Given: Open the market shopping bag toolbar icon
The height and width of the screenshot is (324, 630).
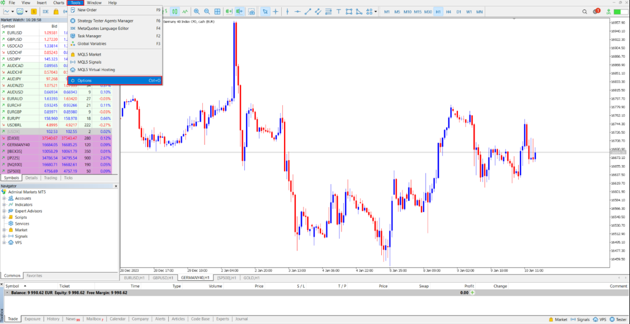Looking at the screenshot, I should [x=56, y=12].
